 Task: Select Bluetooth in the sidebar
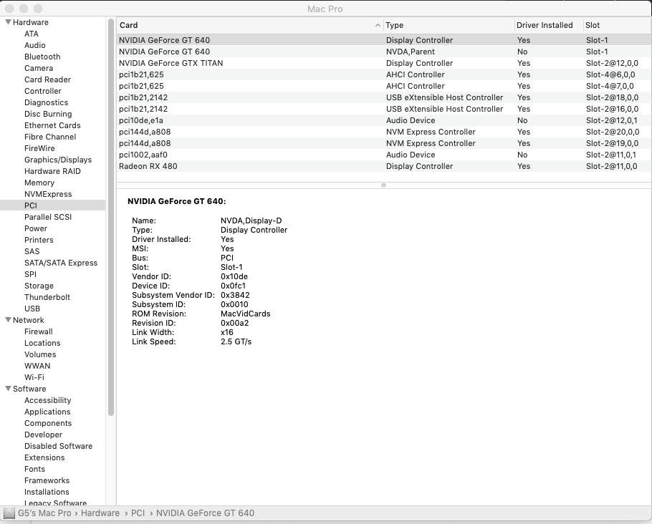[x=42, y=57]
